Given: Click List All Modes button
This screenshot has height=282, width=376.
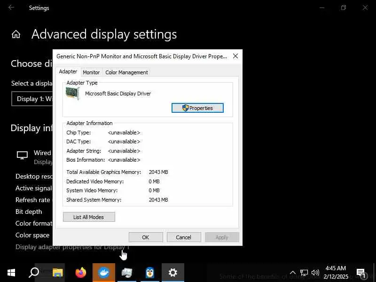Looking at the screenshot, I should (89, 217).
